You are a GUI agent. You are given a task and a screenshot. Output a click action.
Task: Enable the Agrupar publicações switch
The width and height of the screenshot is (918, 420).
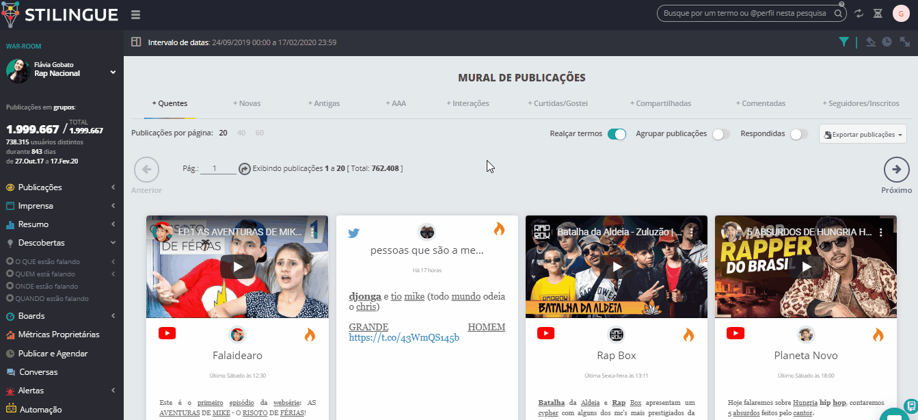click(x=721, y=134)
